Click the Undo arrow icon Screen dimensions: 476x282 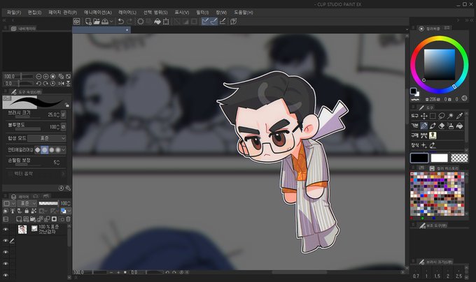[x=121, y=22]
